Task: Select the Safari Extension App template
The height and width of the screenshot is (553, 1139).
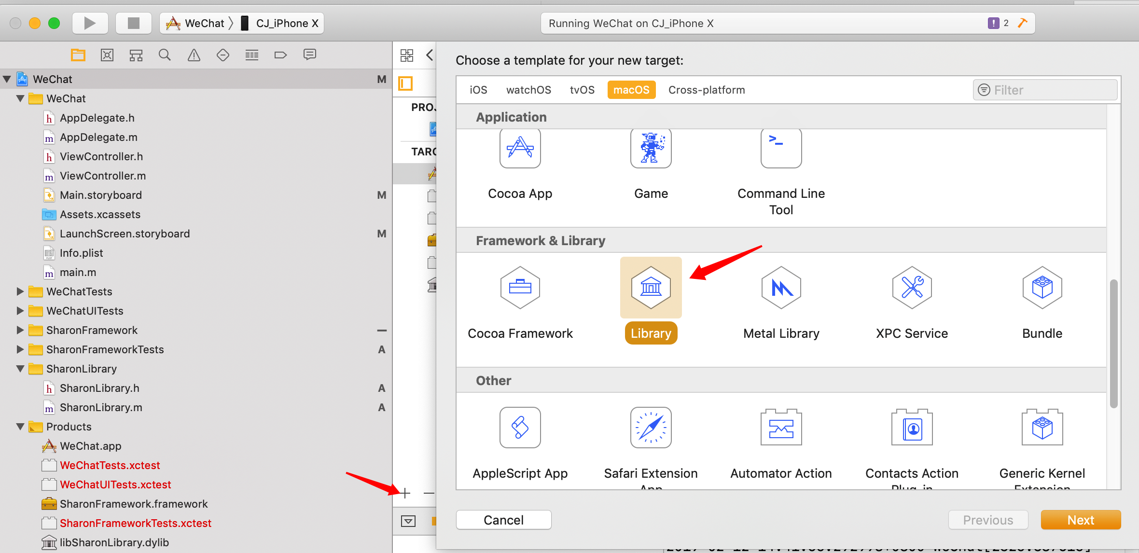Action: pos(651,428)
